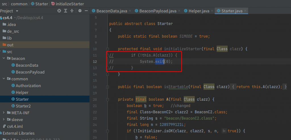
Task: Click line number 12 in gutter
Action: point(95,61)
